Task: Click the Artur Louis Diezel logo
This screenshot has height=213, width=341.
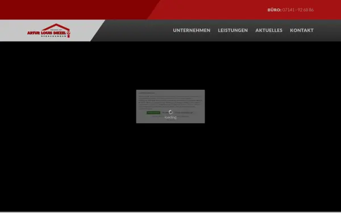Action: (49, 31)
